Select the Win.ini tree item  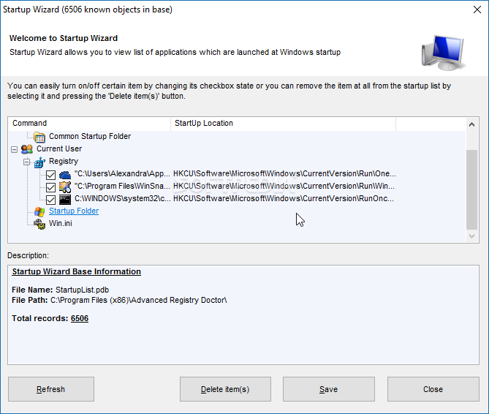[x=61, y=223]
